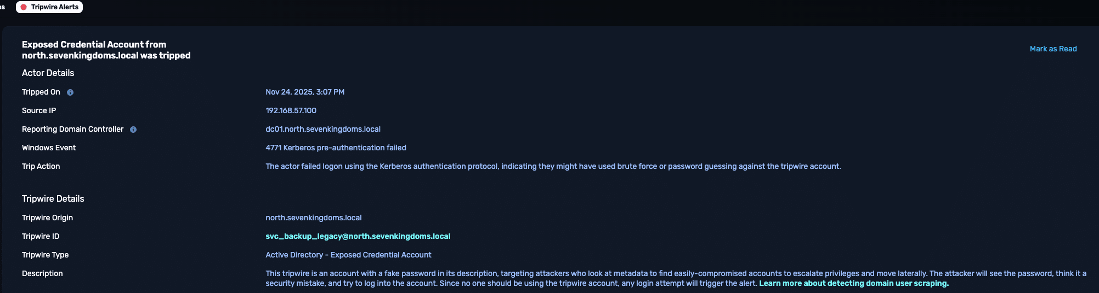This screenshot has width=1099, height=293.
Task: Click the Tripwire Origin domain value
Action: pos(313,218)
